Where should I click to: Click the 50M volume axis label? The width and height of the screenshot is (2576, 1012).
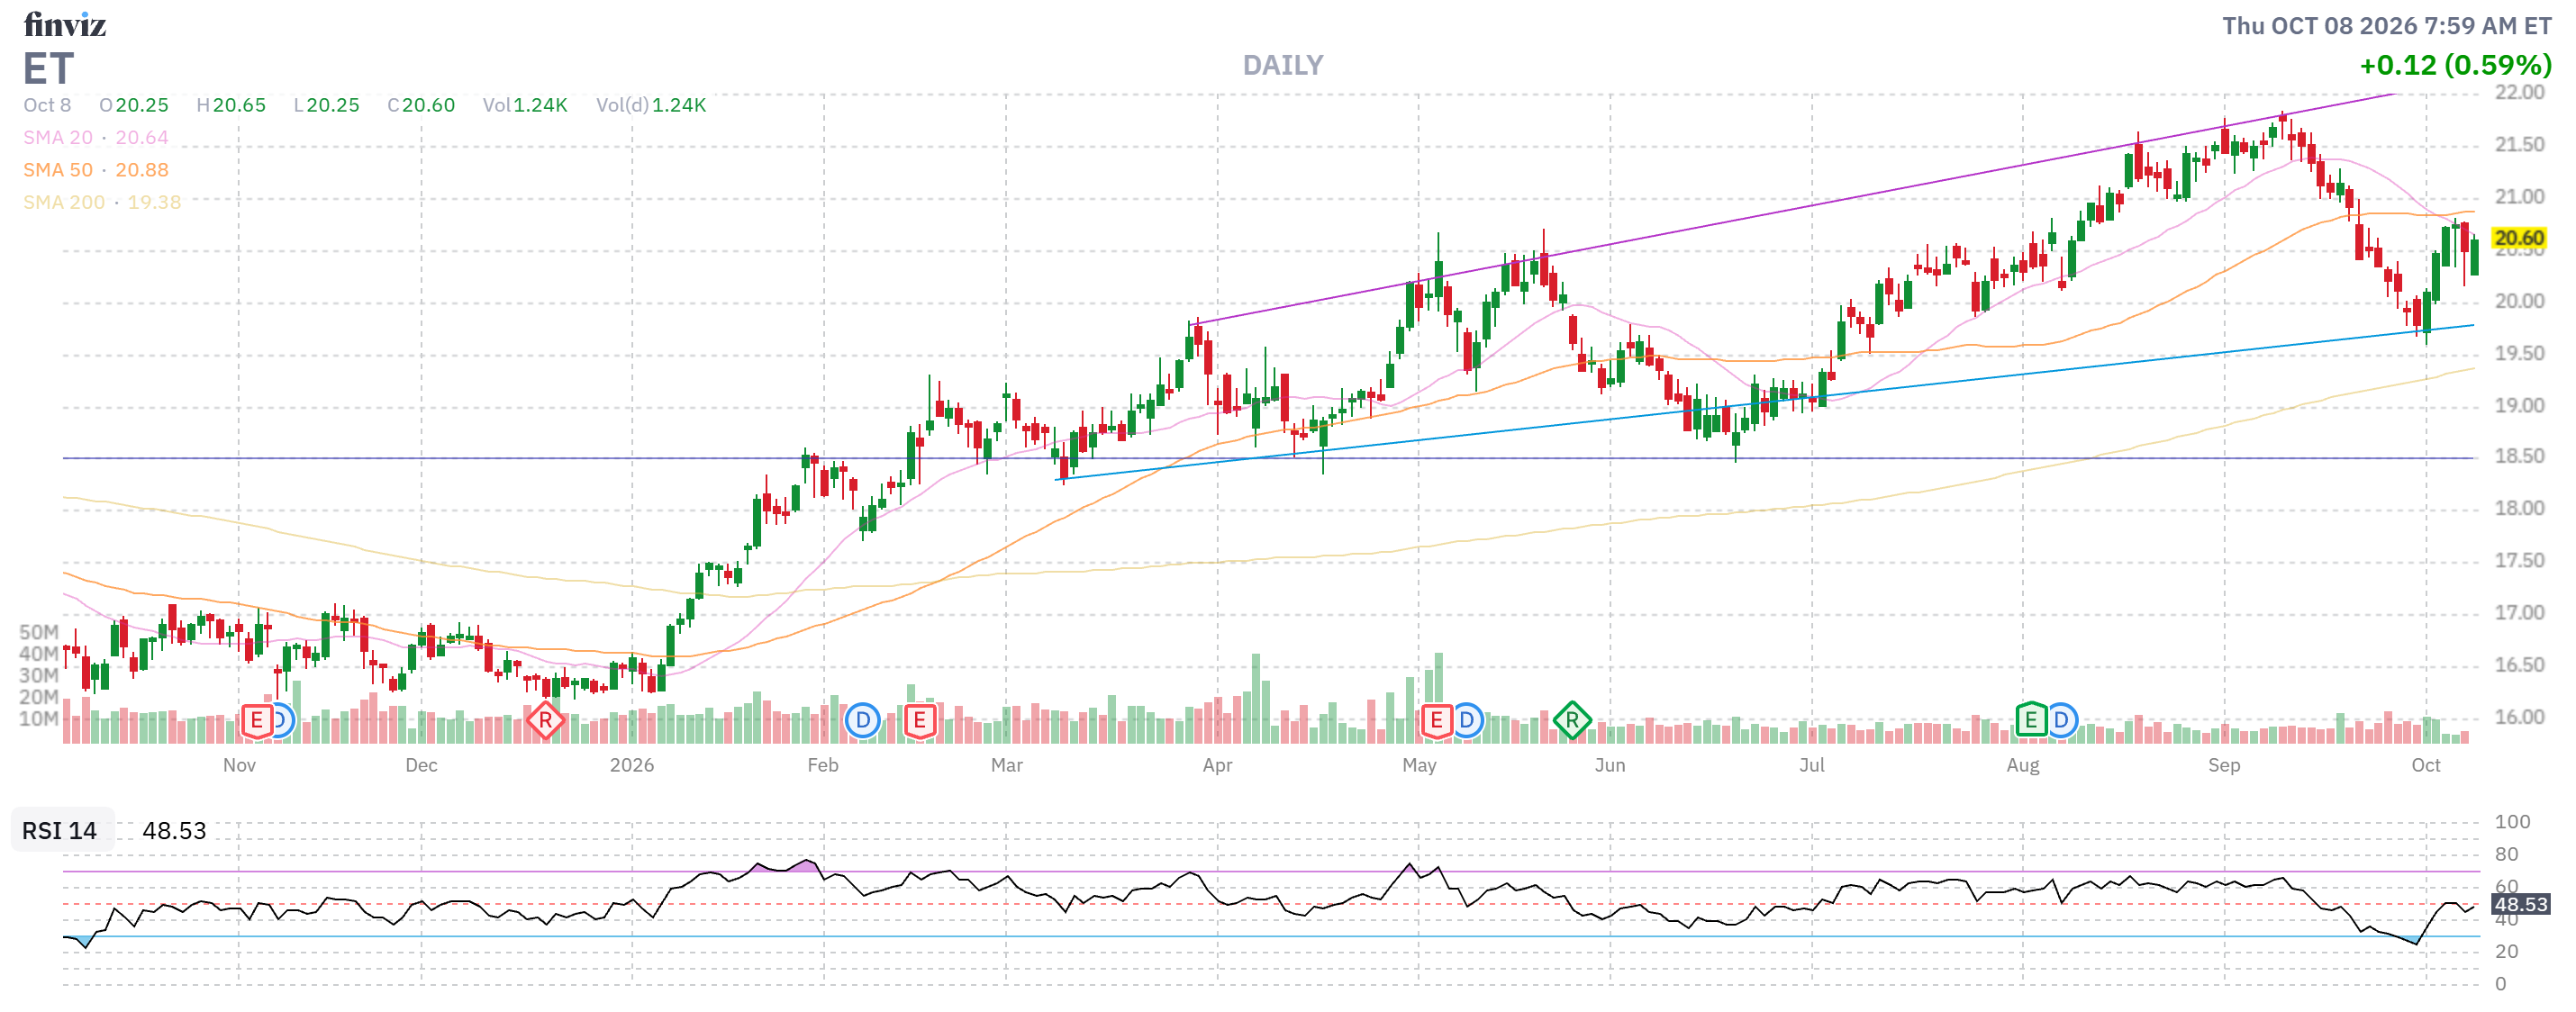click(39, 632)
